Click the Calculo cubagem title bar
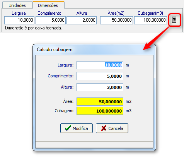Screen dimensions: 184x159 click(94, 50)
